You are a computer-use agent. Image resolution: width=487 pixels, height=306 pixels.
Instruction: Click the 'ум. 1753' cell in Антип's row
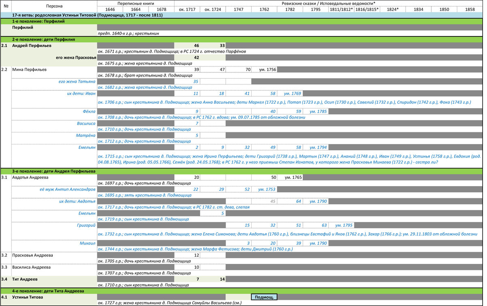(264, 189)
